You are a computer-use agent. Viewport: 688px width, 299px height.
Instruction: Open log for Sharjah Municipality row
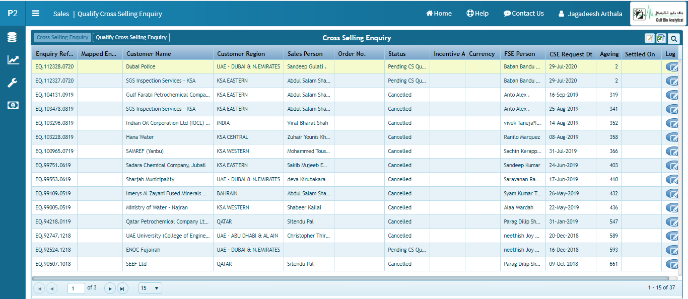point(672,179)
